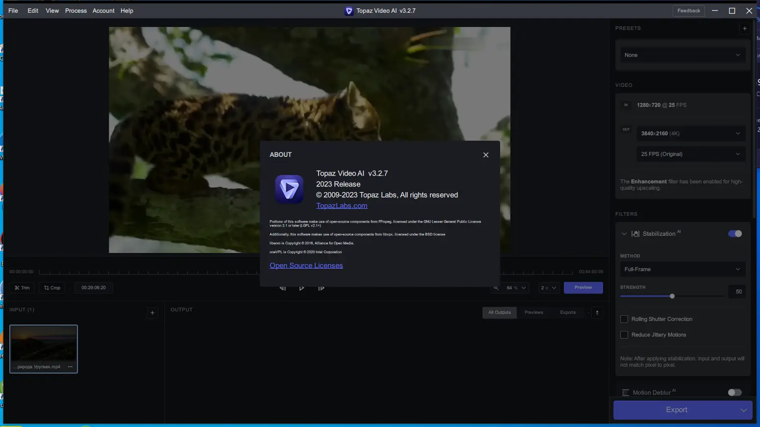Viewport: 760px width, 427px height.
Task: Open the preview duration dropdown
Action: click(x=549, y=288)
